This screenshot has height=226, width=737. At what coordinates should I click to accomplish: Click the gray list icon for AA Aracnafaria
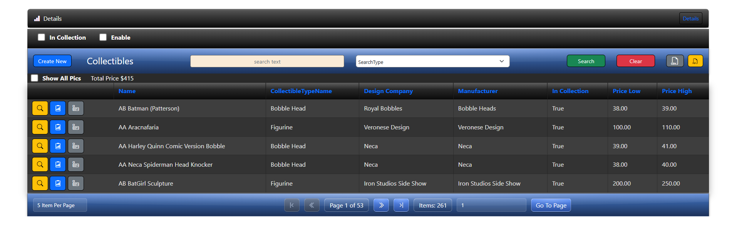pos(76,127)
